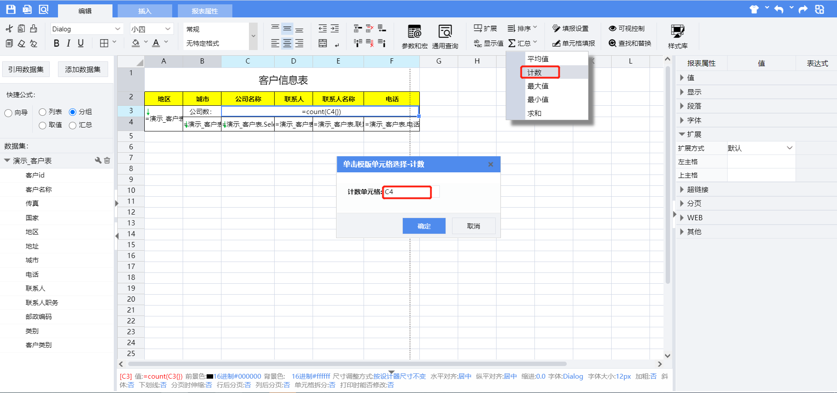Open the 参数和宏 tool

tap(414, 37)
